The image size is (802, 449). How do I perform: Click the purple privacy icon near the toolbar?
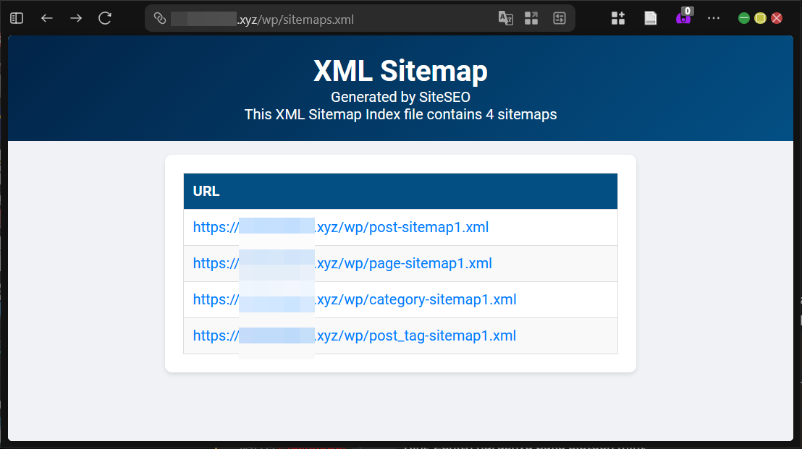pos(681,20)
